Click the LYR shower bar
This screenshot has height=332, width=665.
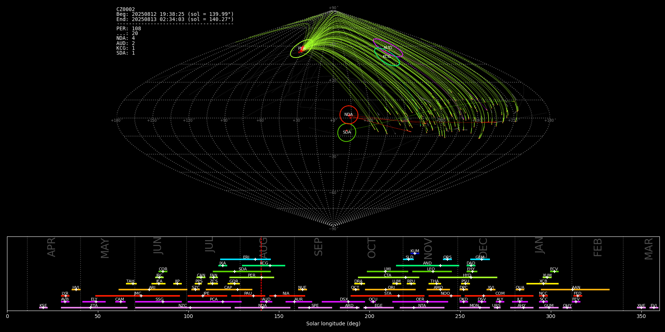[65, 296]
